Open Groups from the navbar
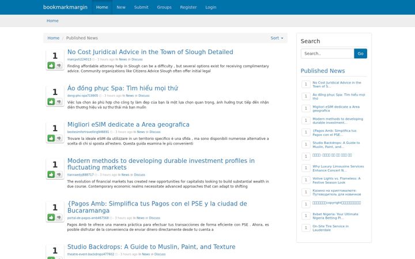Image resolution: width=415 pixels, height=259 pixels. 164,7
